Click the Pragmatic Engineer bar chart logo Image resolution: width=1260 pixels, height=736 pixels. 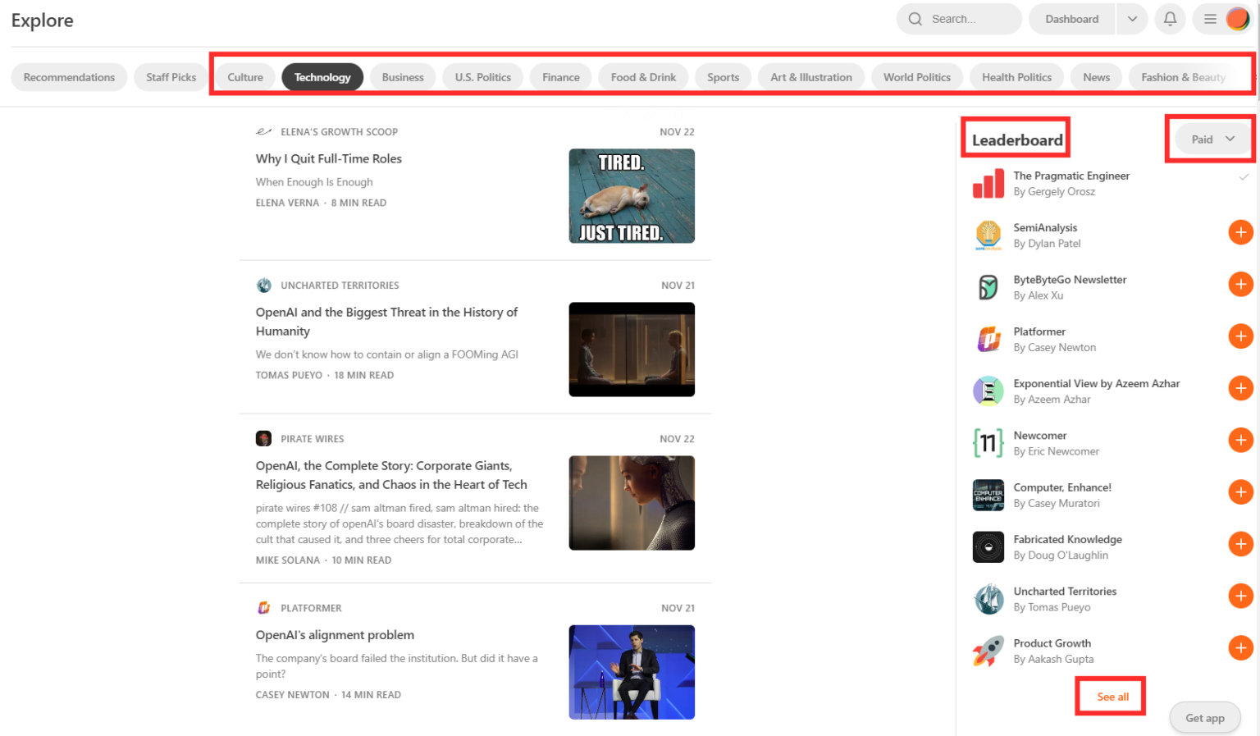pyautogui.click(x=988, y=184)
